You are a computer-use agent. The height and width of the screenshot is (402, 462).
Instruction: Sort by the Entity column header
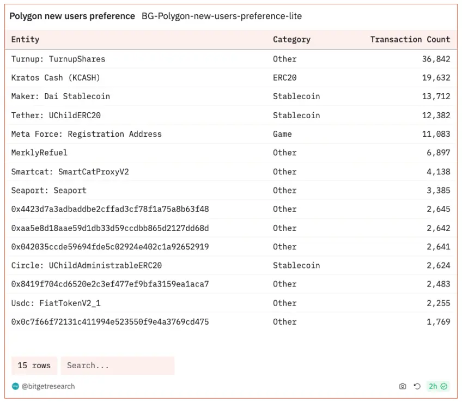click(x=26, y=39)
